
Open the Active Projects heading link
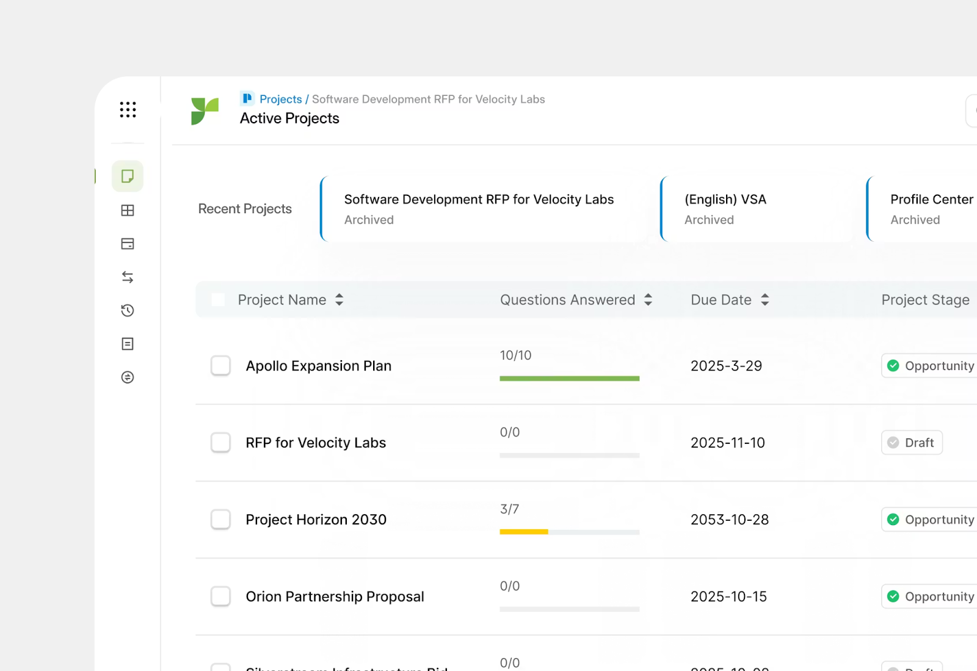[289, 118]
